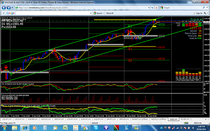This screenshot has height=131, width=210.
Task: Click the D1 WL=1501.45 chart label
Action: click(x=12, y=24)
